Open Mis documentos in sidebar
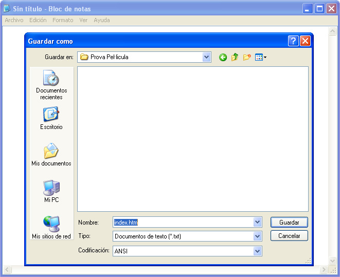Viewport: 340px width, 277px height. (51, 155)
